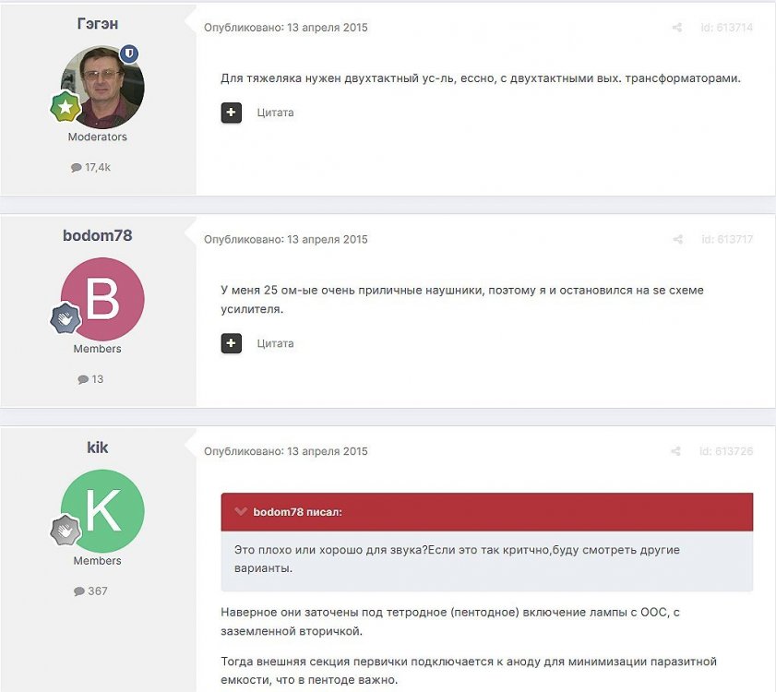Click the share icon on kik's post

[x=675, y=451]
